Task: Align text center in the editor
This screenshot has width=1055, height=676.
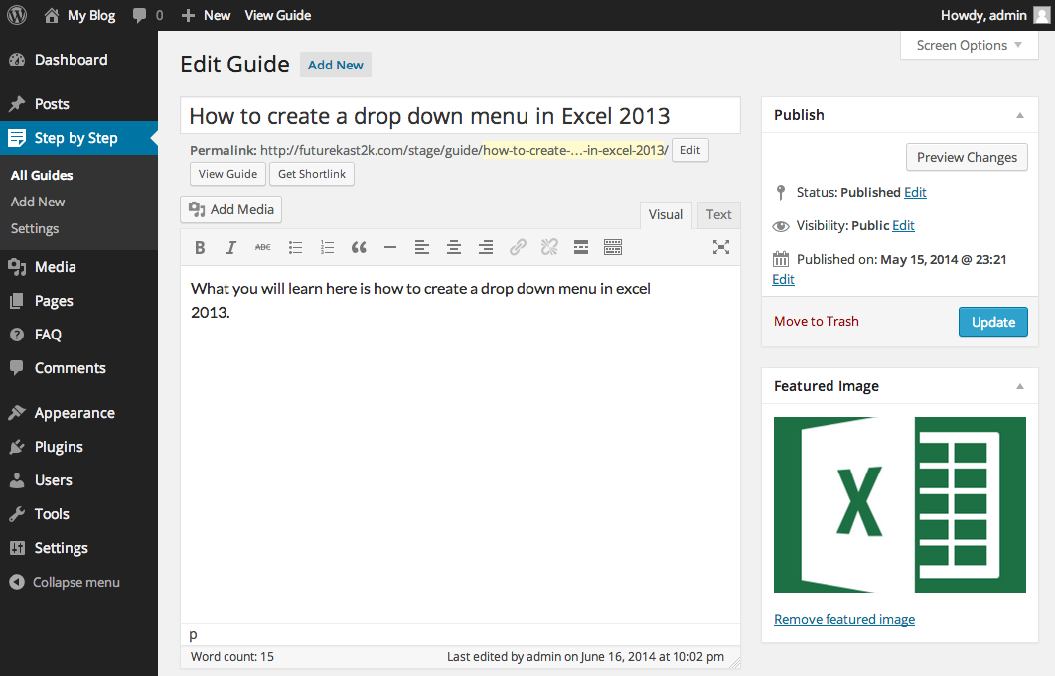Action: coord(454,247)
